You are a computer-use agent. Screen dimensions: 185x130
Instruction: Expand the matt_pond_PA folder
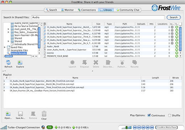tap(9, 29)
